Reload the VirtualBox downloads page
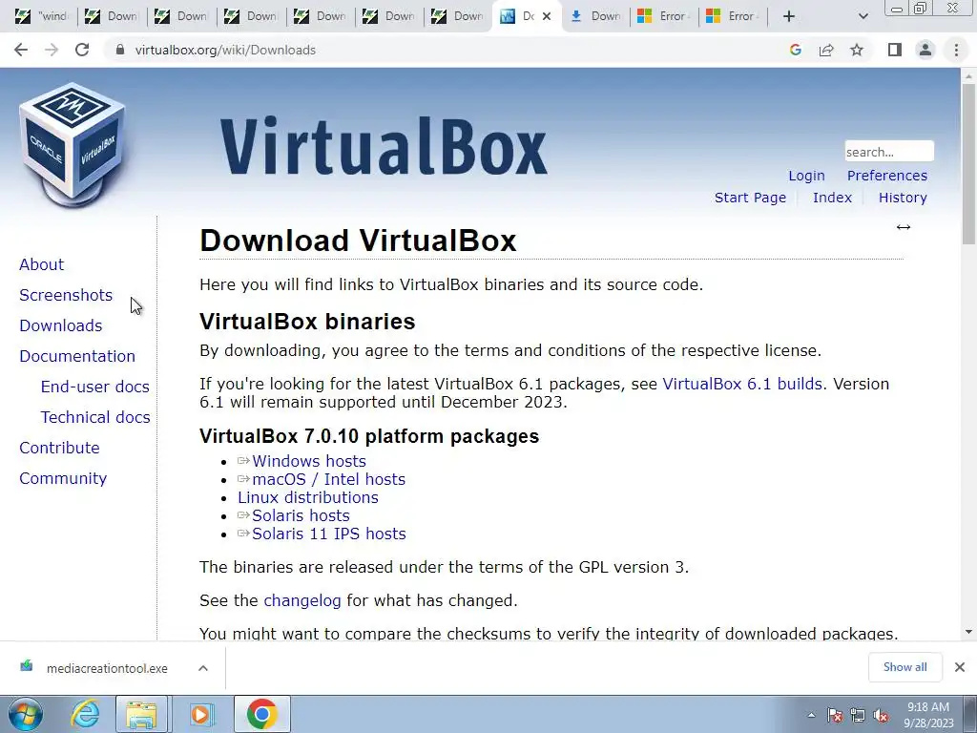 coord(82,50)
